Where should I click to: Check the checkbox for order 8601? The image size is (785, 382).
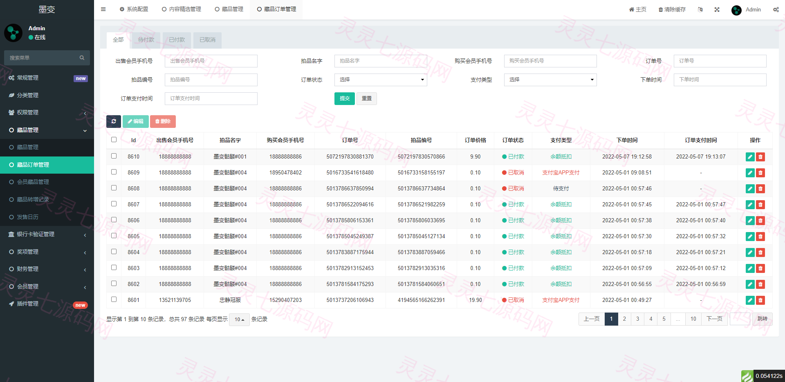point(114,299)
